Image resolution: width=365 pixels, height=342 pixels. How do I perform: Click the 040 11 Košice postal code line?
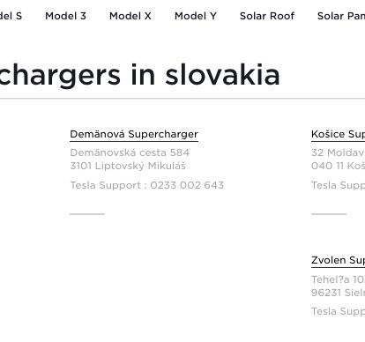coord(338,166)
